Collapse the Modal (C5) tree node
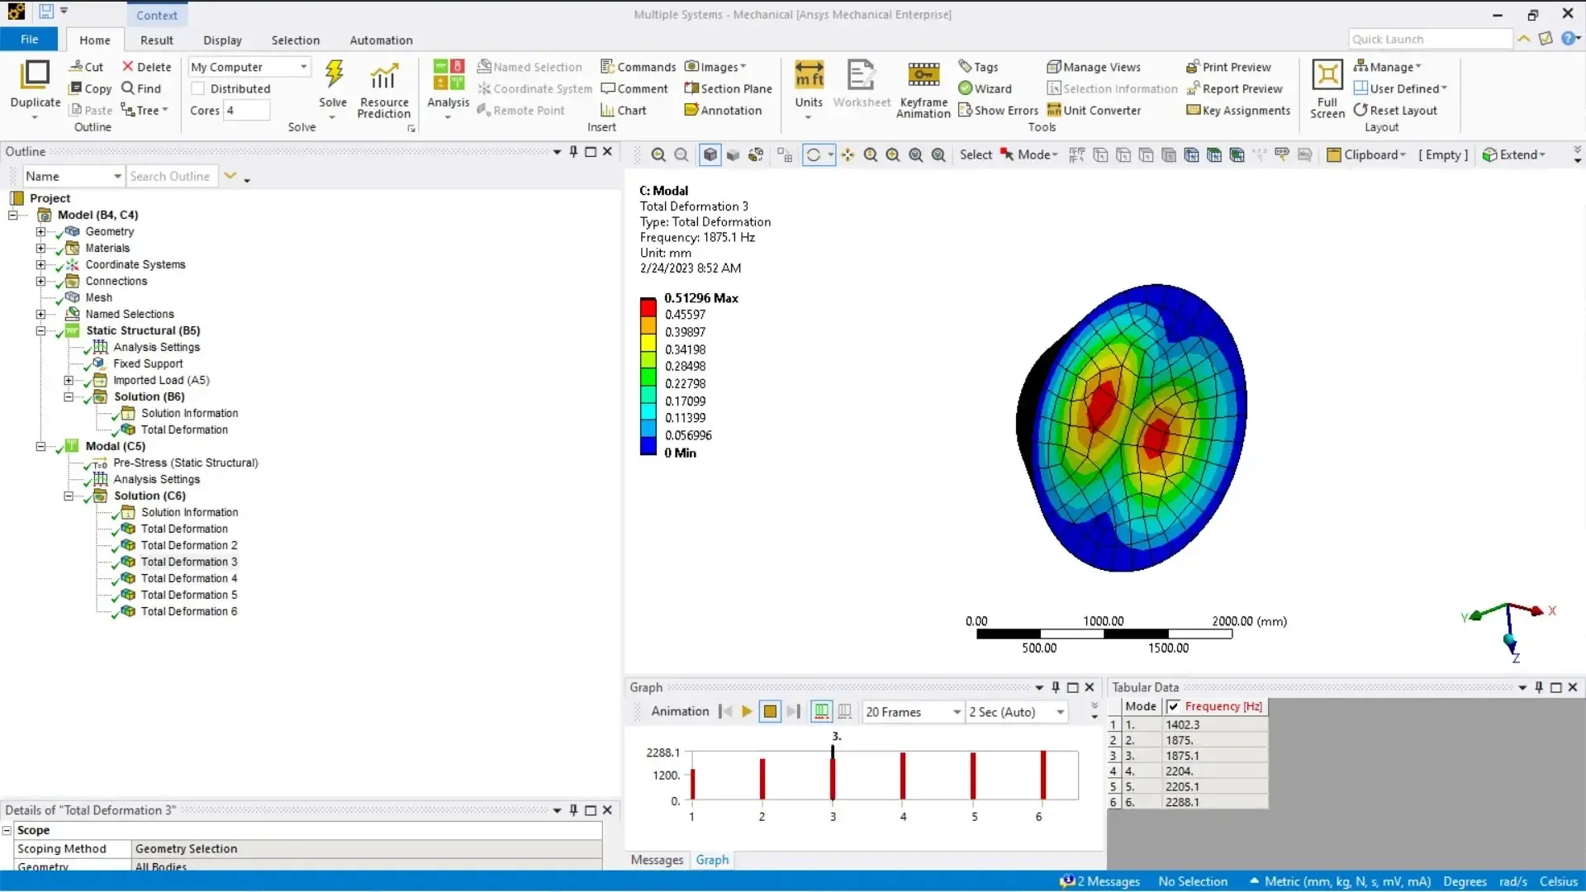 40,447
